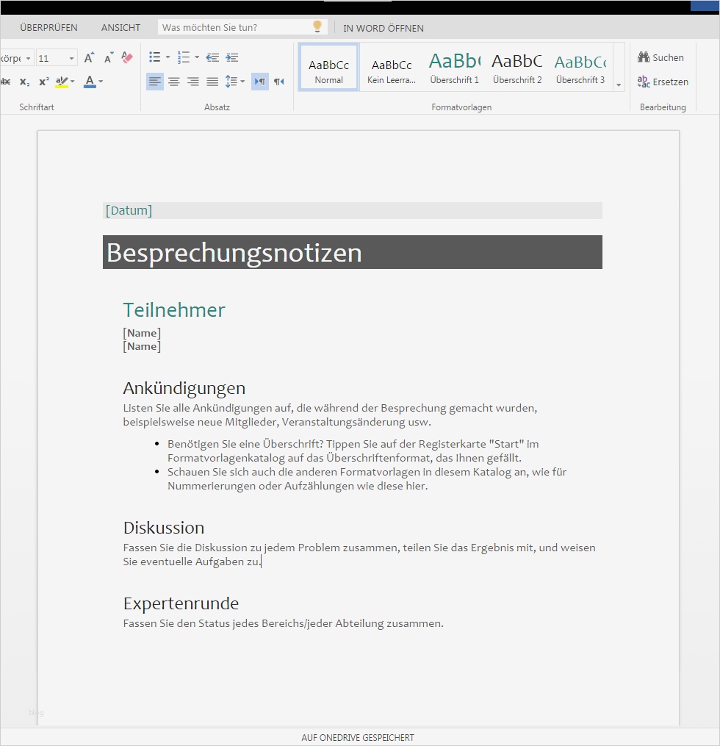Switch to the ANSICHT tab
Image resolution: width=720 pixels, height=746 pixels.
[120, 27]
